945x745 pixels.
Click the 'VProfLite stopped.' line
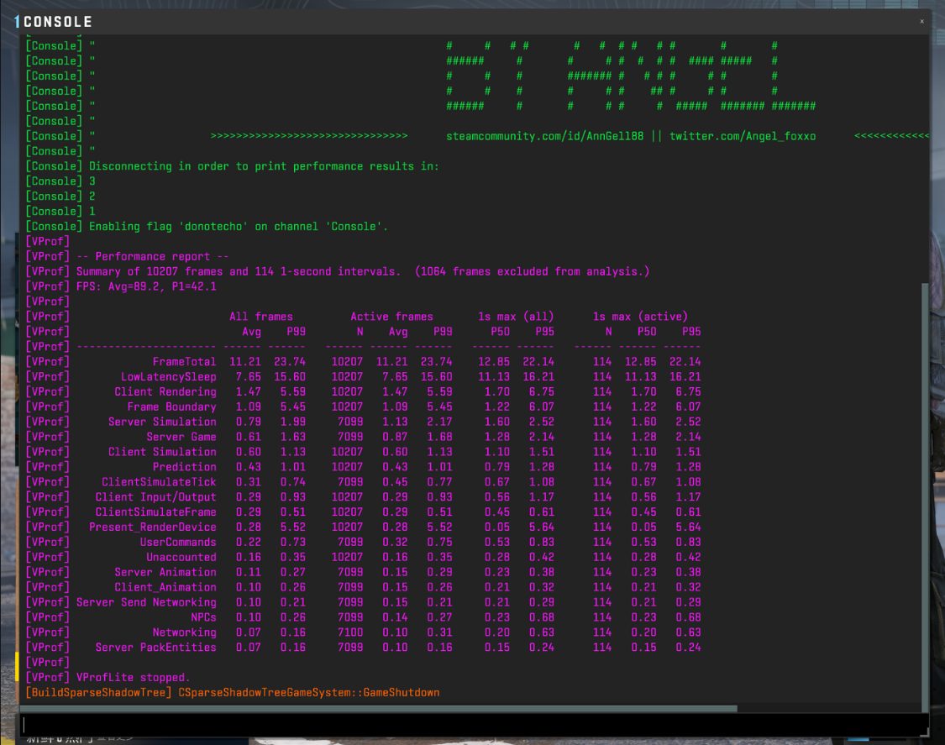[x=134, y=678]
